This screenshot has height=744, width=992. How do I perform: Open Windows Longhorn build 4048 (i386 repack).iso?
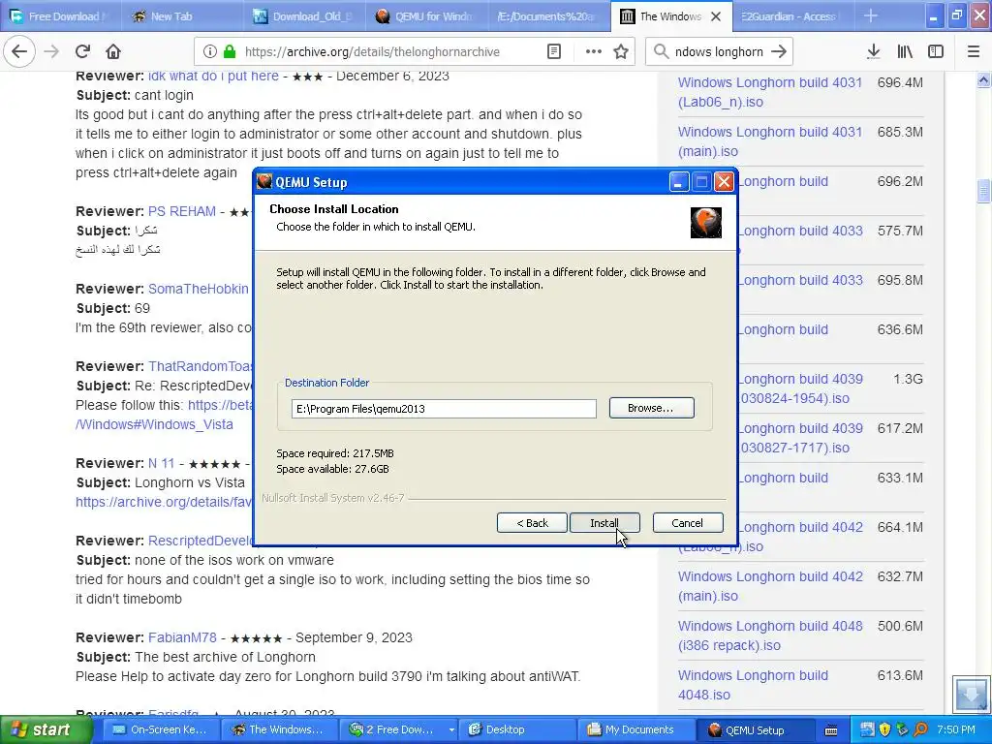pyautogui.click(x=770, y=635)
